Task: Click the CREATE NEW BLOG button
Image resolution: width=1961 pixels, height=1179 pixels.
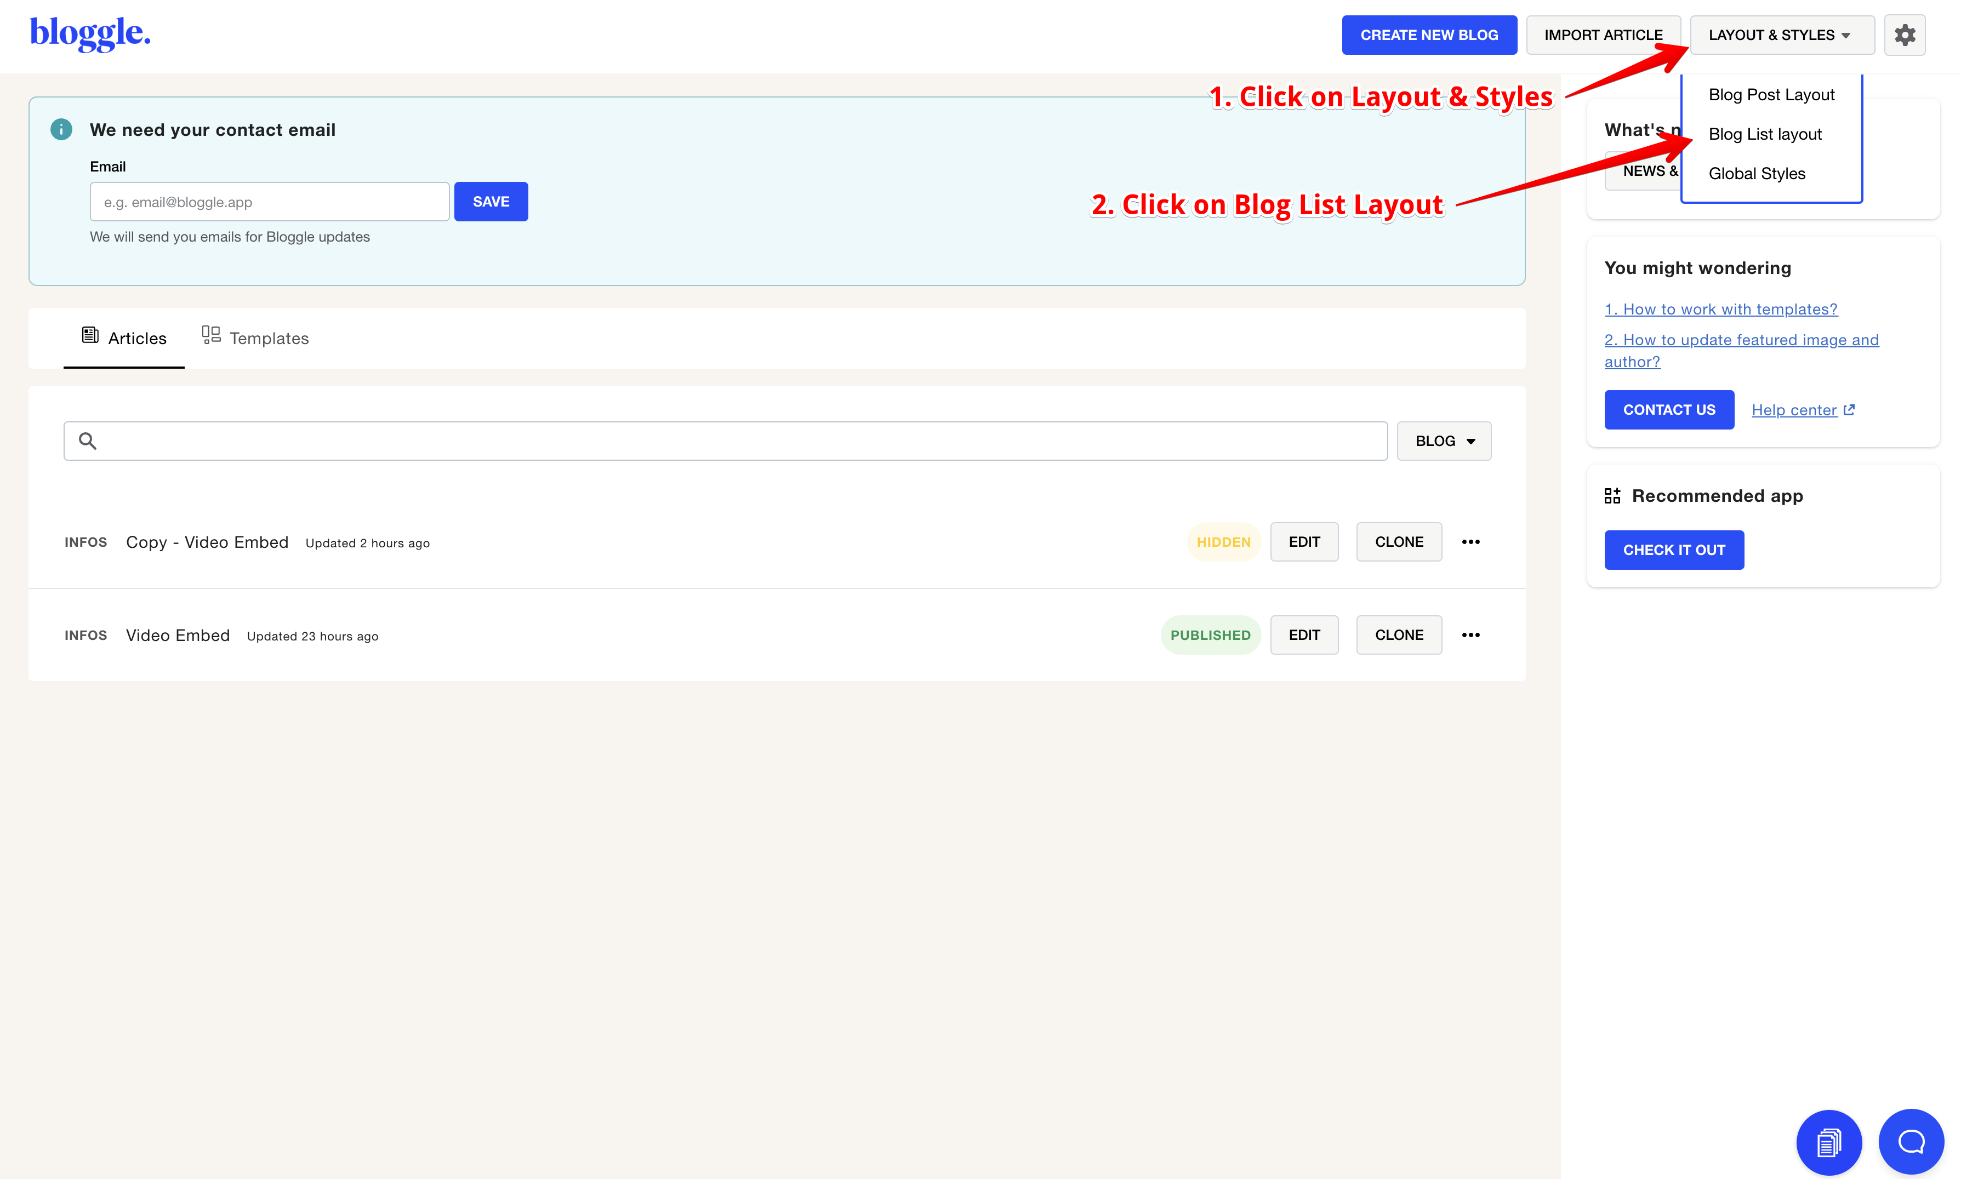Action: 1428,34
